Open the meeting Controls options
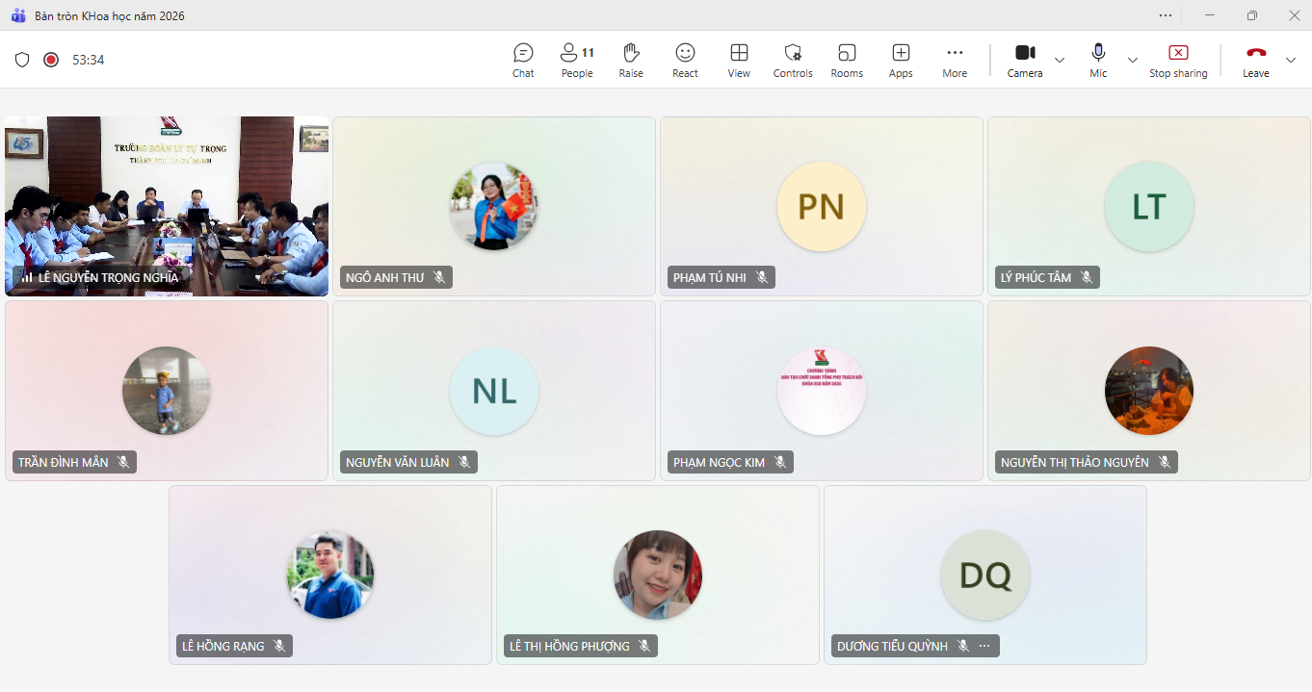 pyautogui.click(x=793, y=60)
